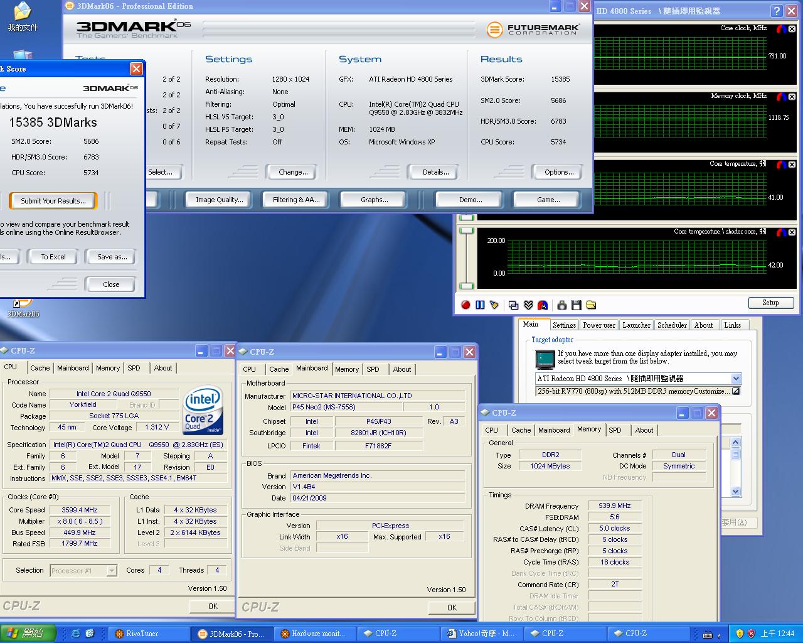Click the Graphs... button in 3DMark06
803x643 pixels.
coord(374,200)
